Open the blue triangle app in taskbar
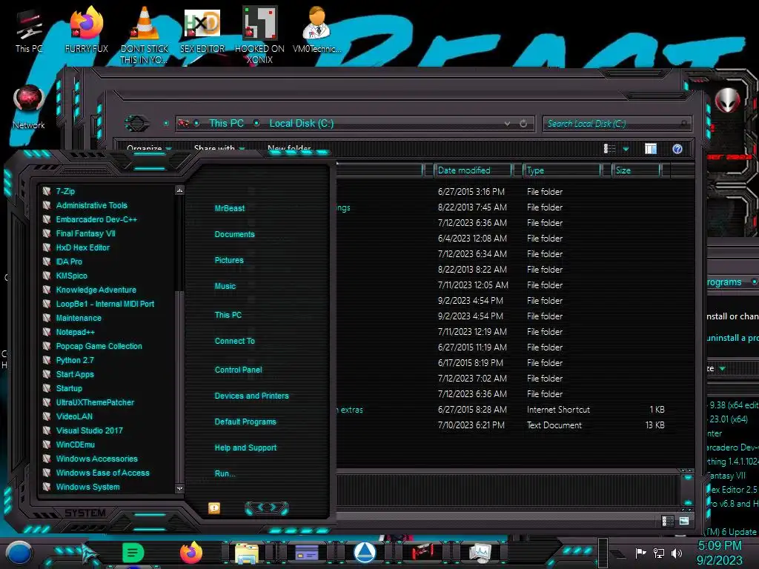 coord(365,553)
